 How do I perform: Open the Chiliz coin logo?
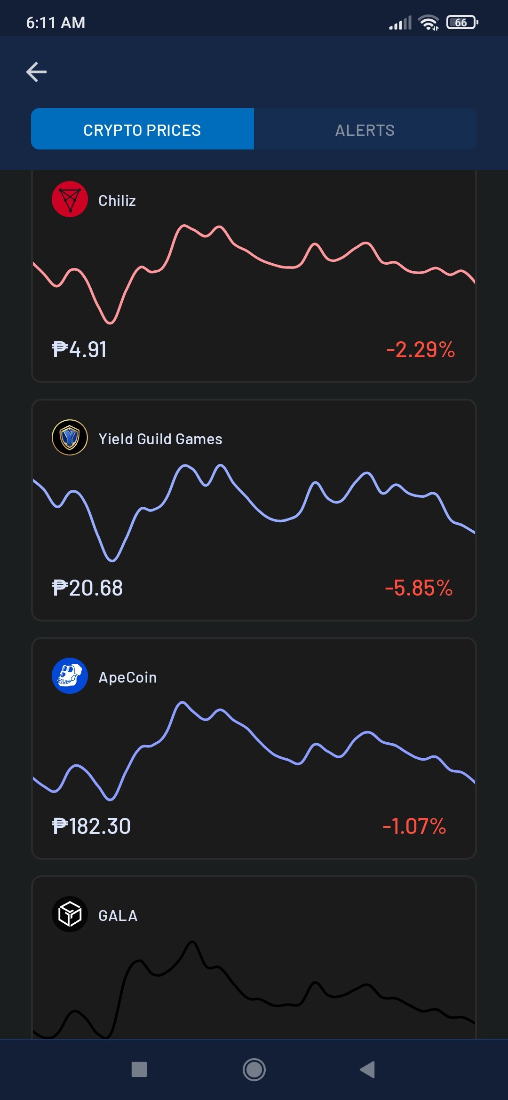(70, 199)
